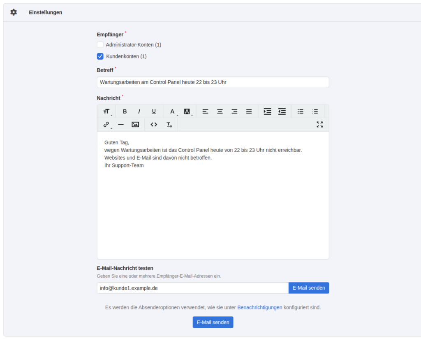Align text left
Viewport: 421px width, 339px height.
click(x=206, y=111)
